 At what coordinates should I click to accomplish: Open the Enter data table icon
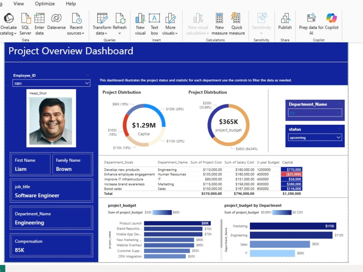coord(39,18)
